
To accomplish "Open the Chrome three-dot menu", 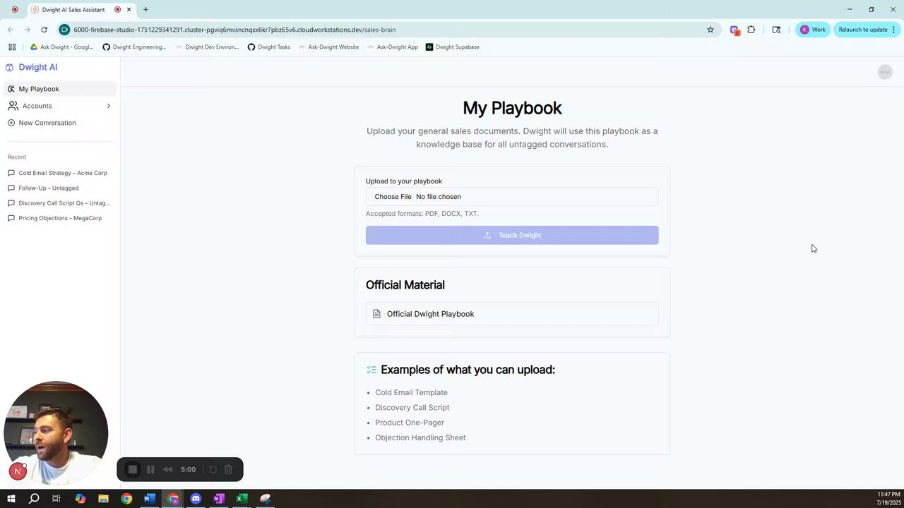I will point(894,30).
